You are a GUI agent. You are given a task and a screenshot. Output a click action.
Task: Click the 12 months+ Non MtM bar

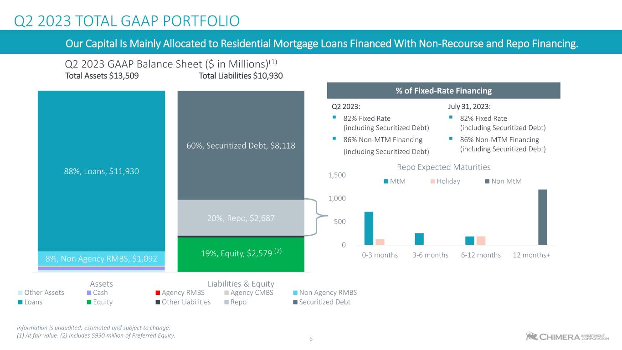coord(542,217)
